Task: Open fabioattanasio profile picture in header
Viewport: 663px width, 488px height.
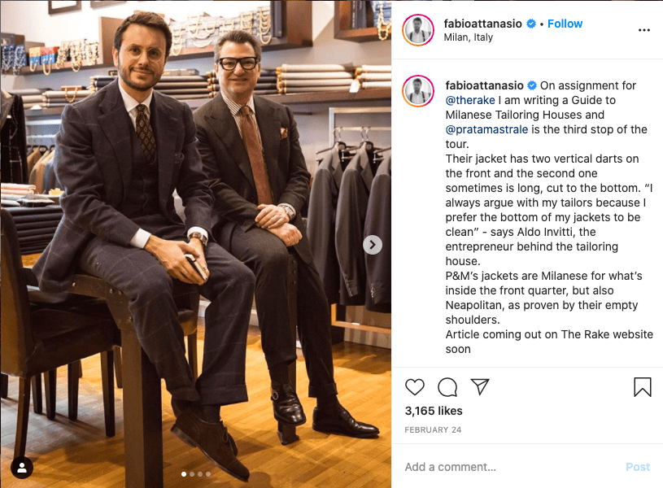Action: coord(418,30)
